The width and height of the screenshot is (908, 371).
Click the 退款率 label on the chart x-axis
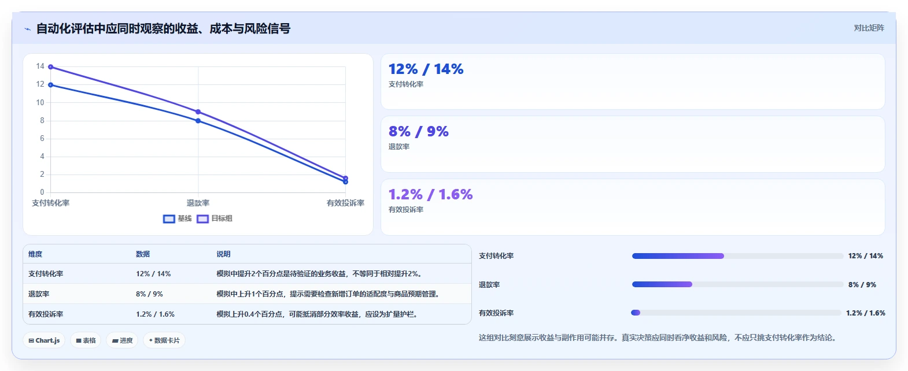(x=198, y=203)
